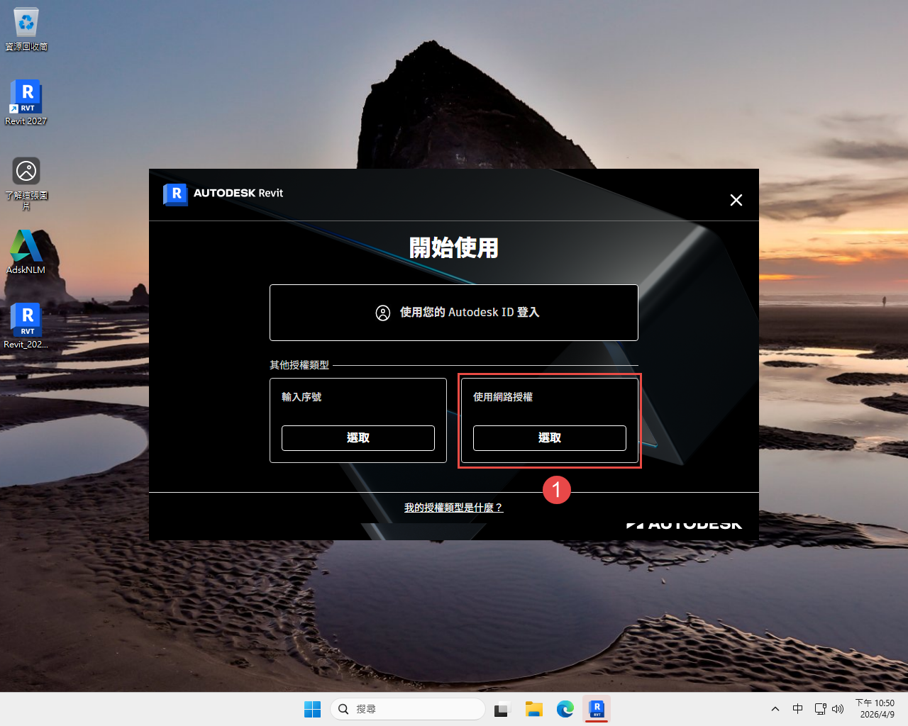Viewport: 908px width, 726px height.
Task: Launch Microsoft Edge from the taskbar
Action: (565, 709)
